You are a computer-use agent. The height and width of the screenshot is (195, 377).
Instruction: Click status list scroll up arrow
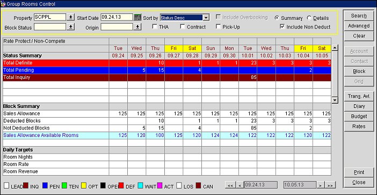pos(335,48)
